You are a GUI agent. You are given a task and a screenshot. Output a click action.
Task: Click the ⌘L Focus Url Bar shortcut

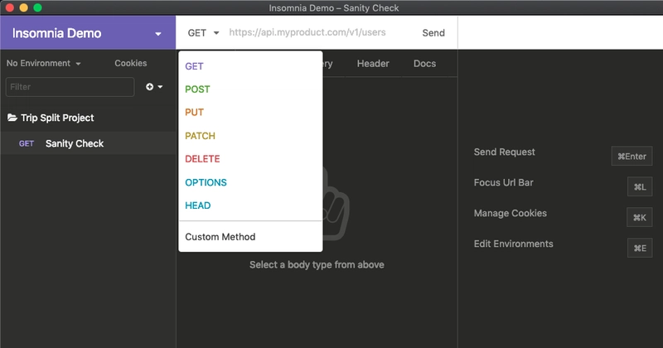click(x=640, y=187)
